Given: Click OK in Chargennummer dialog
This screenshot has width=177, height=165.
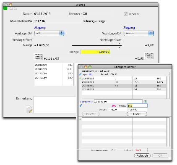Looking at the screenshot, I should tap(160, 155).
